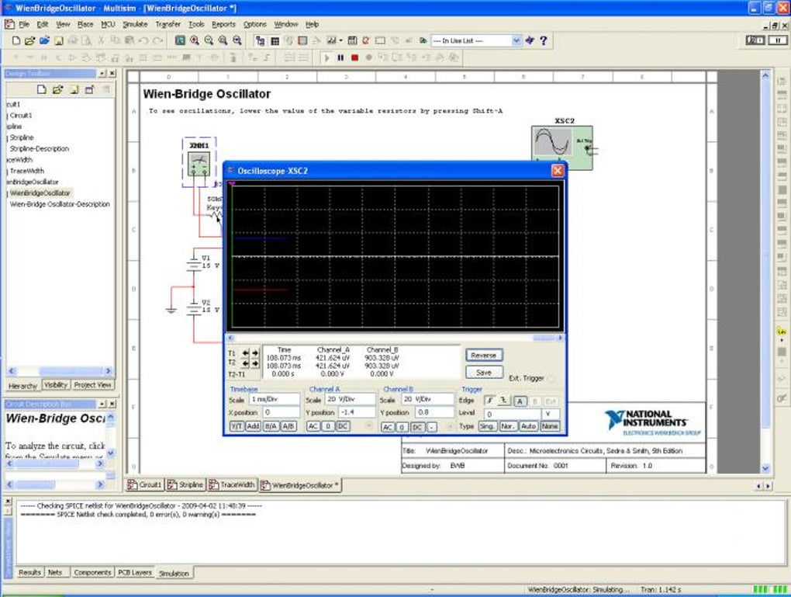Click the Run simulation play icon

coord(327,57)
